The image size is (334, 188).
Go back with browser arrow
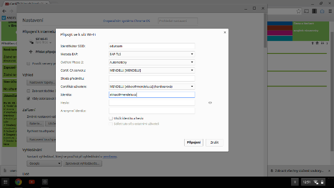coord(4,11)
